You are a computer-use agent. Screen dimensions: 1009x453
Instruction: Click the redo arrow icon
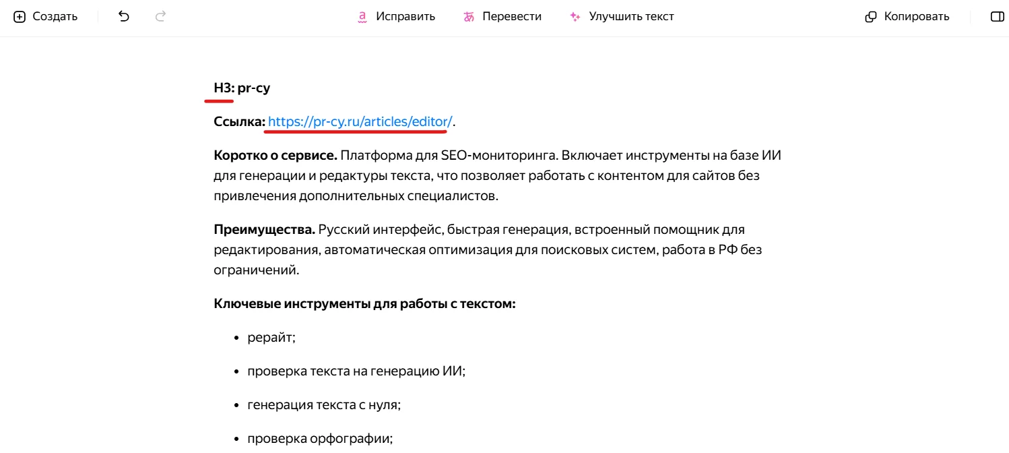tap(160, 17)
